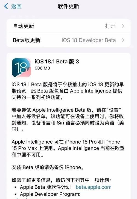Select the 安装 Beta 版前请先备份 iPhone line
Viewport: 137px width, 199px height.
point(48,167)
